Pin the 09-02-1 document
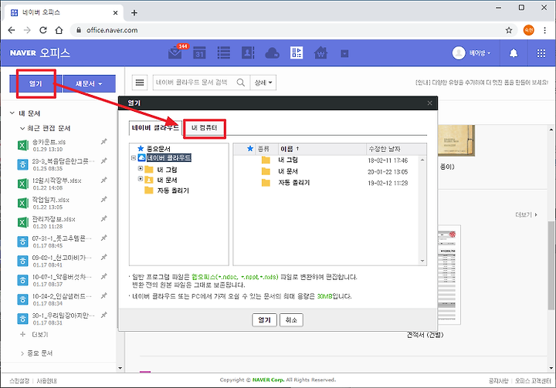556x388 pixels. (104, 257)
